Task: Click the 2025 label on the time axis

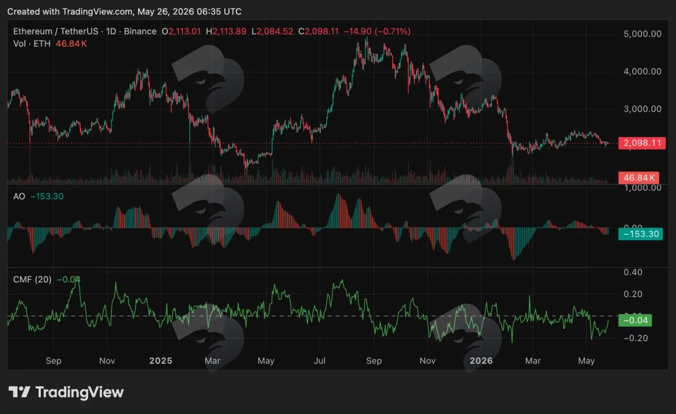Action: tap(161, 361)
